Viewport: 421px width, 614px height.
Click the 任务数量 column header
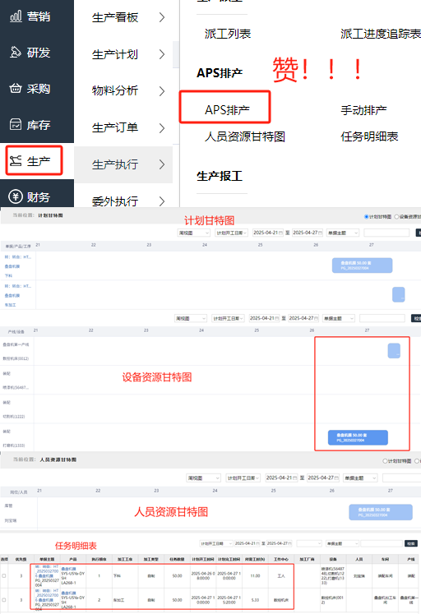[177, 559]
